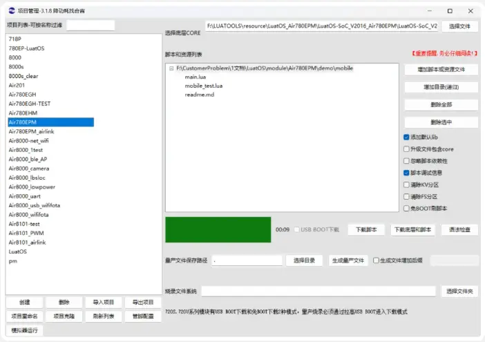
Task: Click 量产文件保存路径 input field
Action: tap(247, 260)
